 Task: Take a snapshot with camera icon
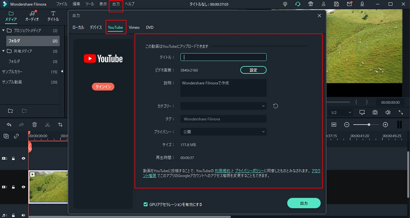click(x=375, y=112)
